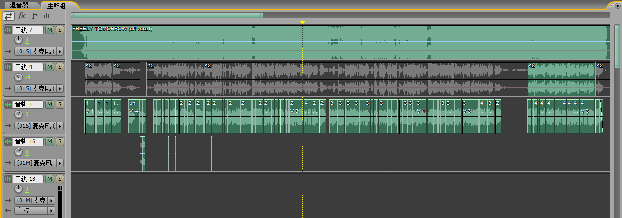Click the volume value -9 of 音轨 4
The width and height of the screenshot is (622, 218).
[x=28, y=77]
